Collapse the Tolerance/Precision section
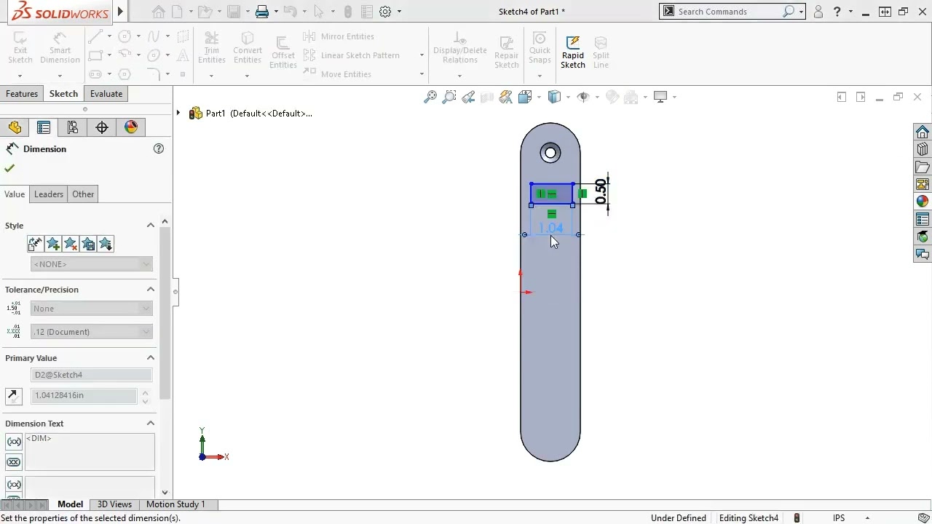 [x=151, y=290]
